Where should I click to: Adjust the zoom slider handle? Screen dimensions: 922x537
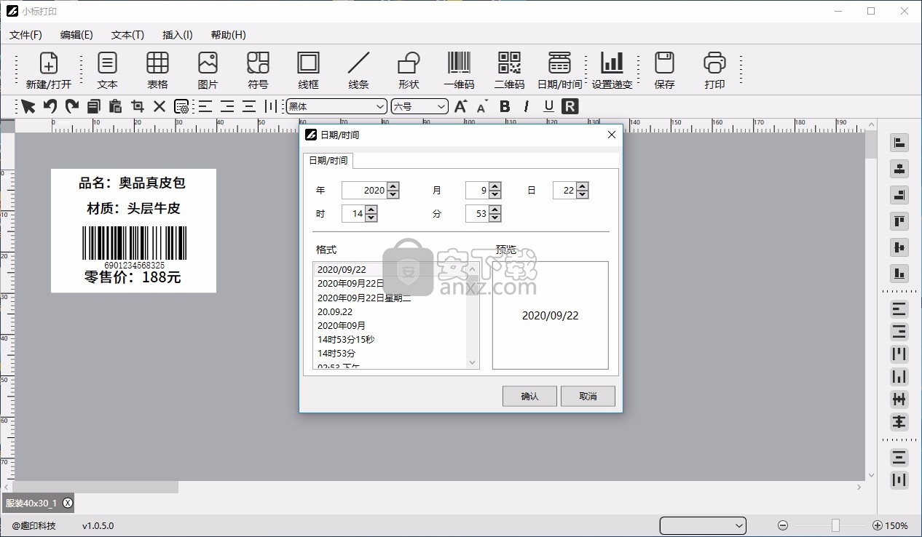tap(835, 525)
